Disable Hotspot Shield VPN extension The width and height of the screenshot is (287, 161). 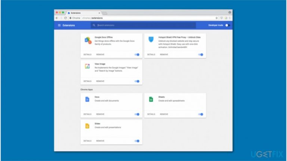(201, 55)
